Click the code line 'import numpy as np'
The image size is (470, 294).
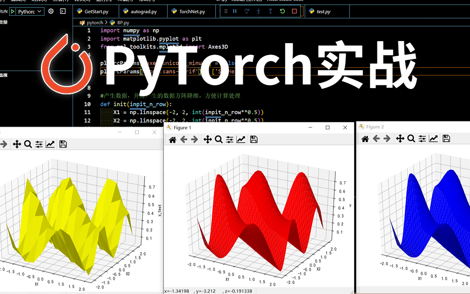point(130,30)
